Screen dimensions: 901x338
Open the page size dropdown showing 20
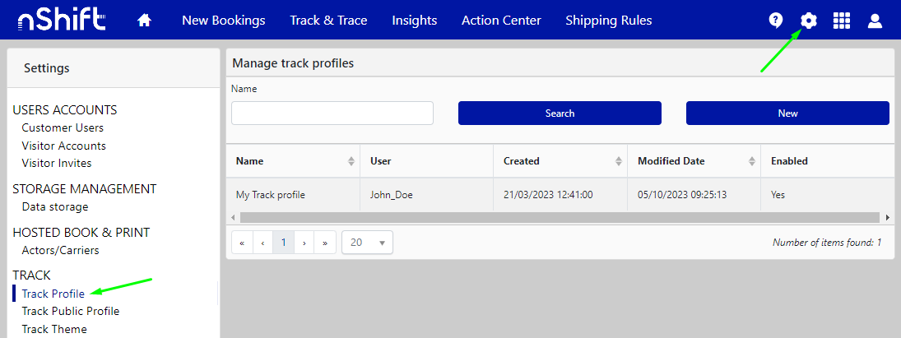(x=367, y=243)
